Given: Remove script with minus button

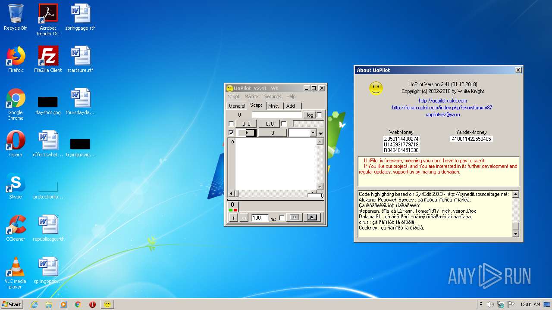Looking at the screenshot, I should pos(244,218).
